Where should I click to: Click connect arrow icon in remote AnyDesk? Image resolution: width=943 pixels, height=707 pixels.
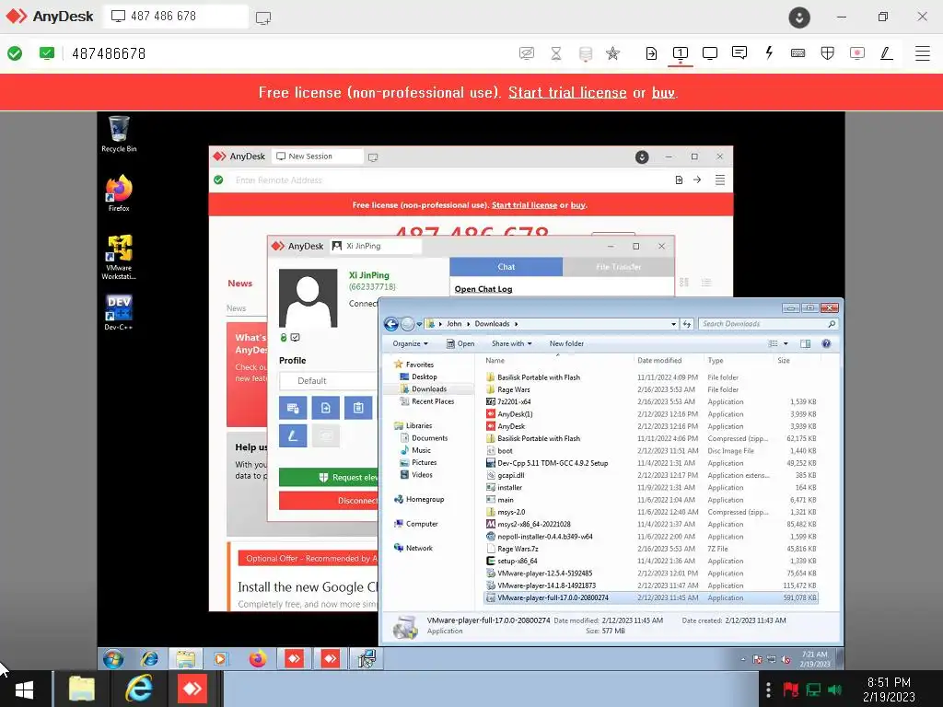point(697,180)
